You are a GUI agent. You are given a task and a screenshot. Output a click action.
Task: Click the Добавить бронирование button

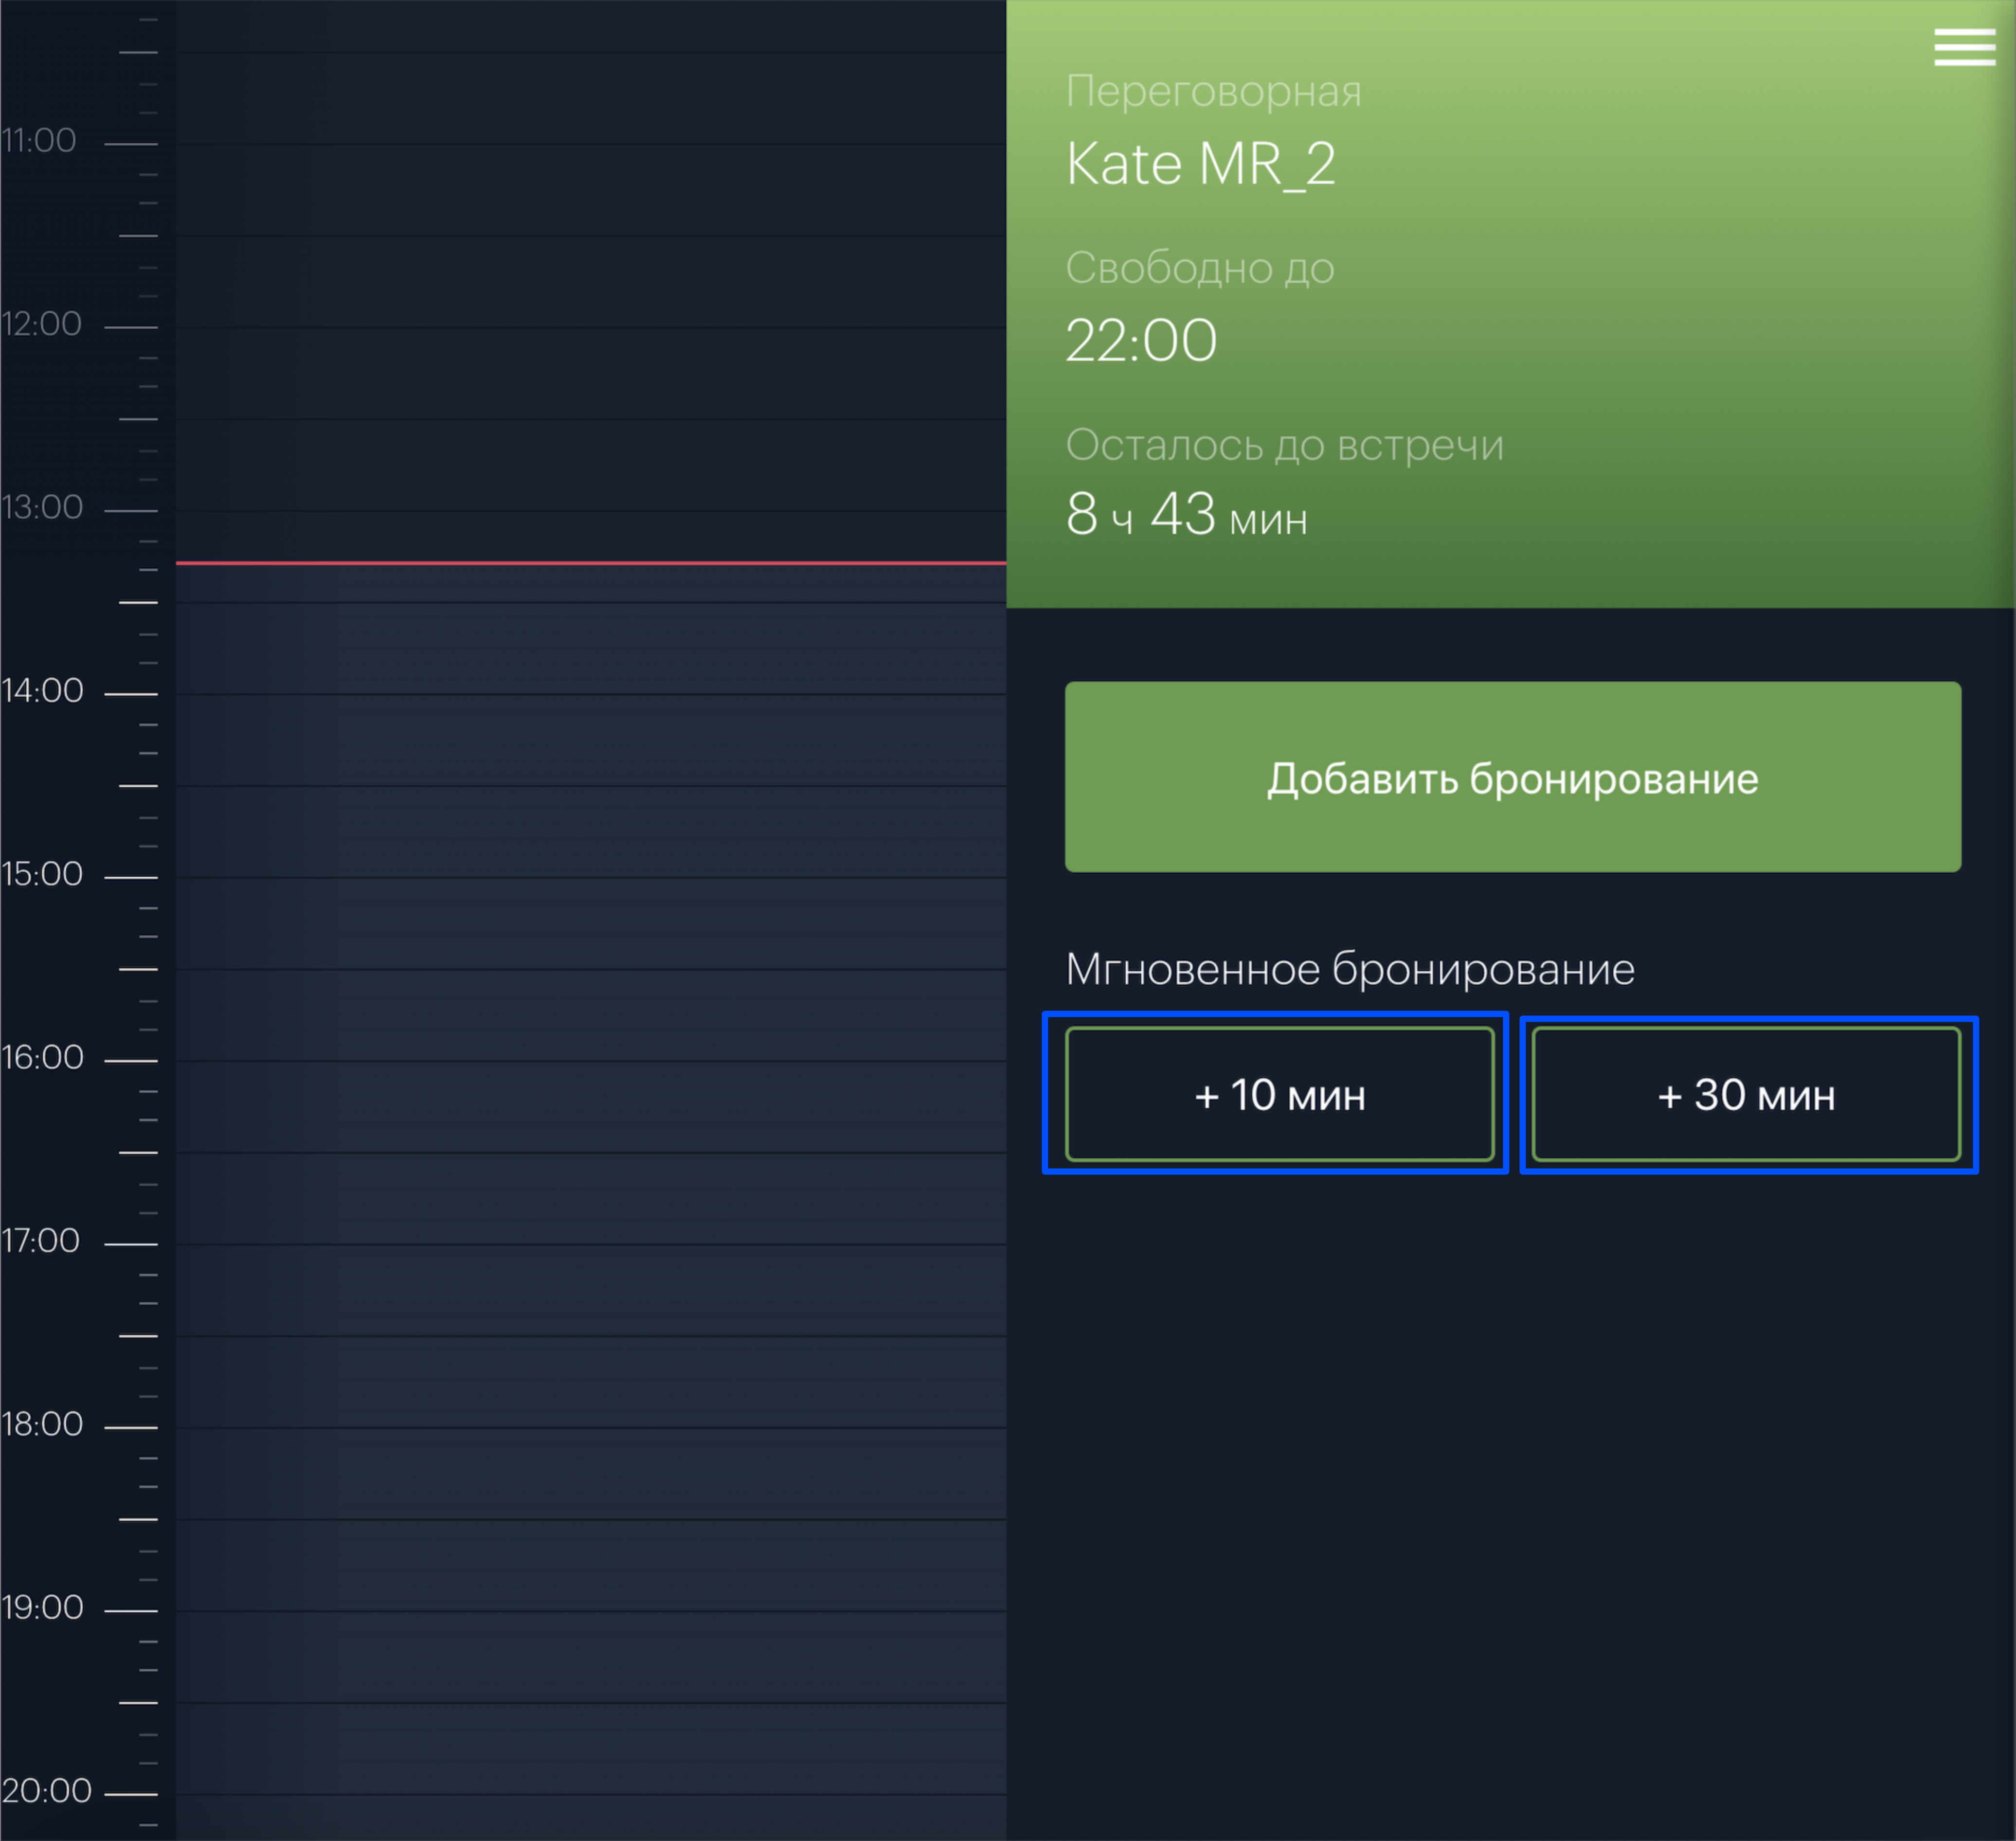tap(1512, 777)
